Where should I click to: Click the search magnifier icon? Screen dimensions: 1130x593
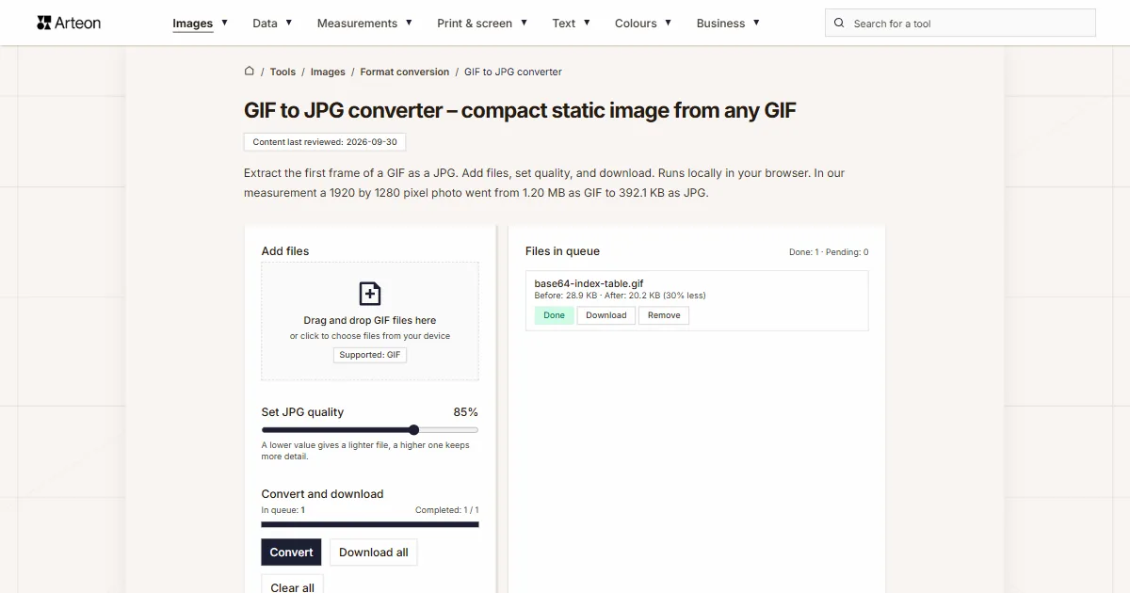(840, 24)
